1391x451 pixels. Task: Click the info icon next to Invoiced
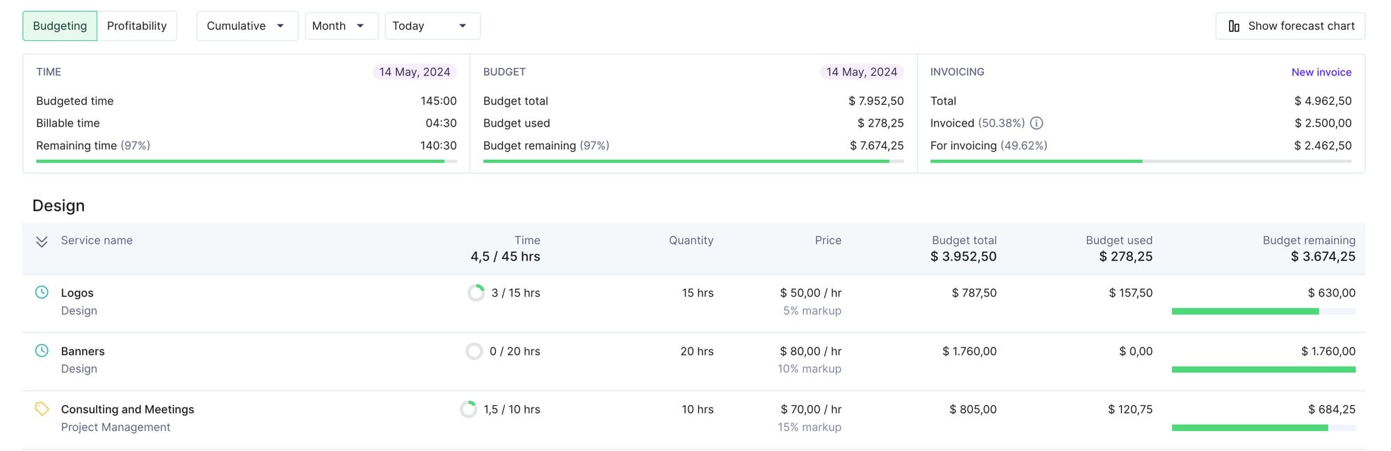coord(1036,123)
